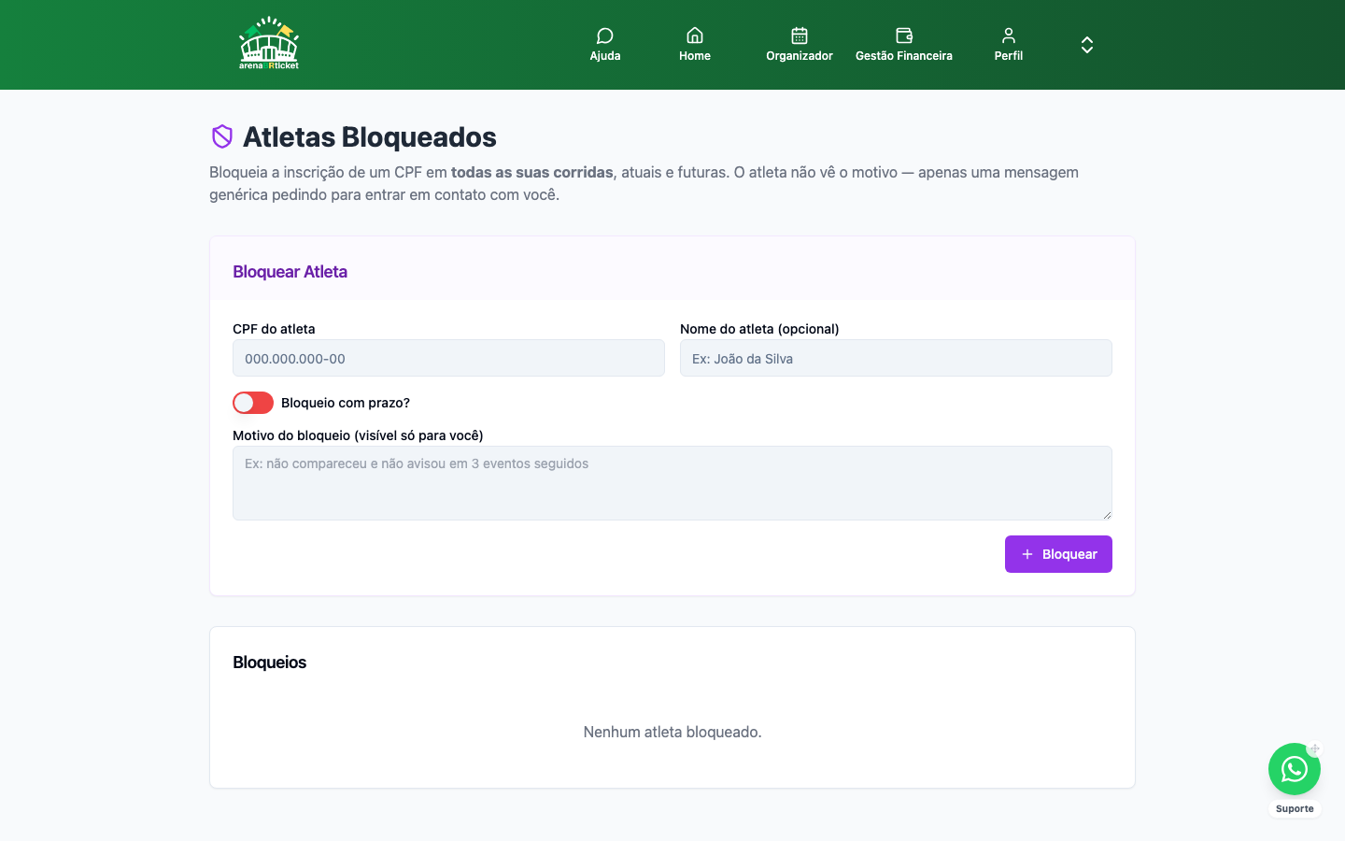Click the 'Atletas Bloqueados' page title
1345x841 pixels.
tap(370, 136)
